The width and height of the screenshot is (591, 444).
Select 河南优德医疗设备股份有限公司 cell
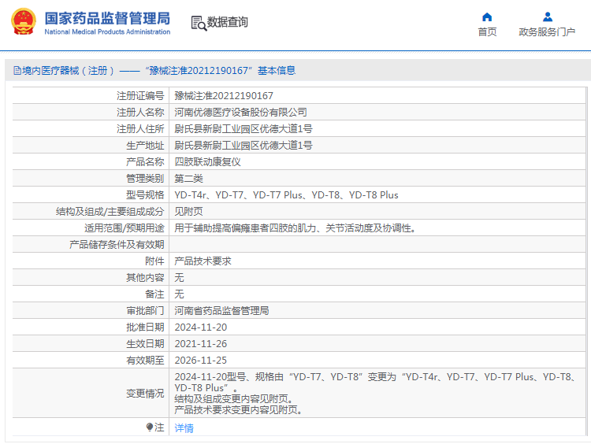tap(240, 113)
